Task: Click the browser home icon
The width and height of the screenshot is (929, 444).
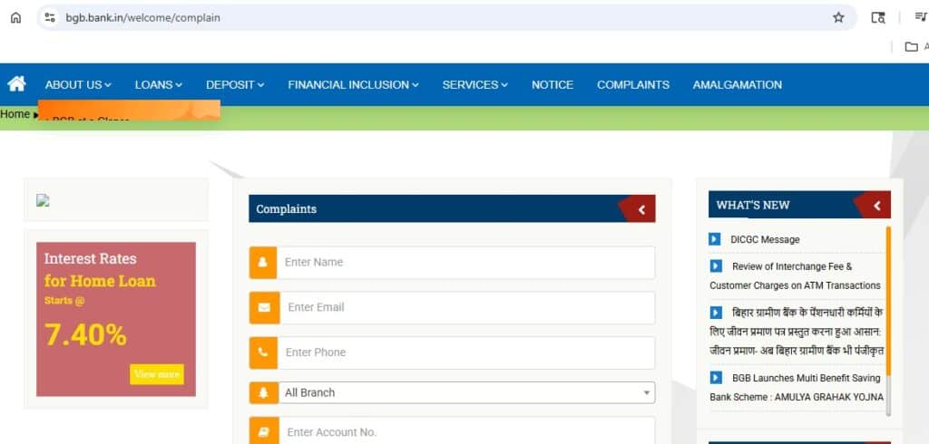Action: coord(16,18)
